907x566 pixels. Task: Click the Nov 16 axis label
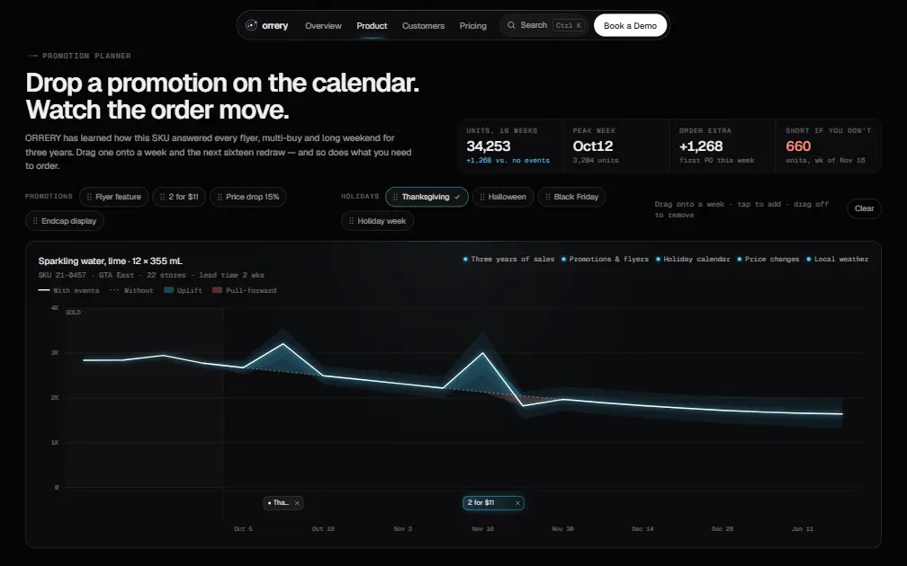pos(483,529)
